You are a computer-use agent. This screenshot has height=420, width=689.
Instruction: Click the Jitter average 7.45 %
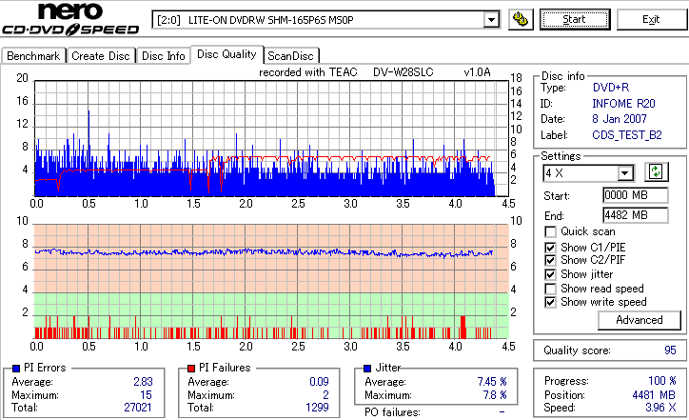coord(492,382)
